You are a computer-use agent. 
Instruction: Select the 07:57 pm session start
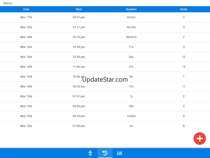pos(79,96)
